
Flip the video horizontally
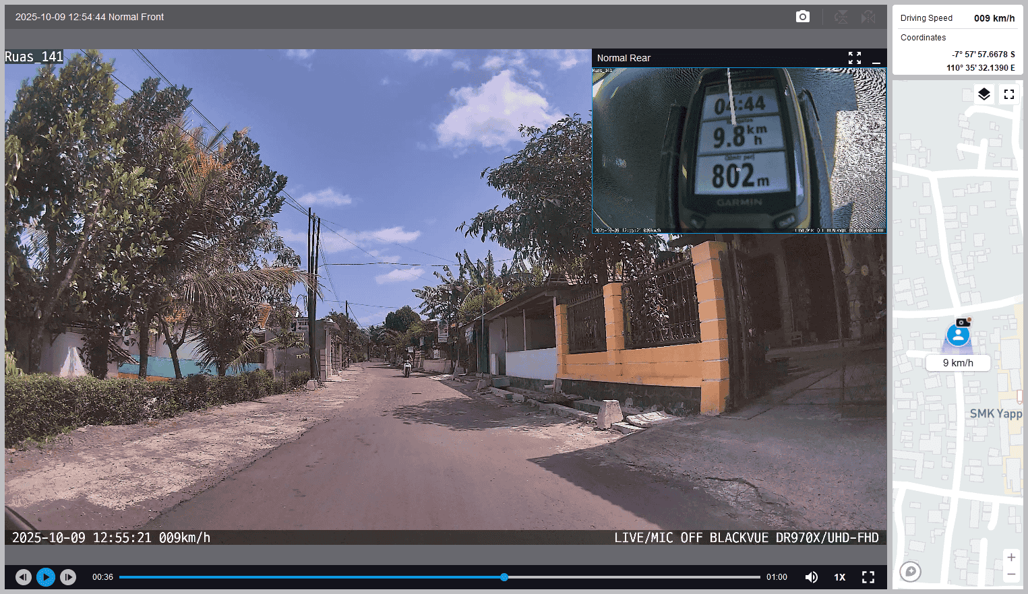868,17
